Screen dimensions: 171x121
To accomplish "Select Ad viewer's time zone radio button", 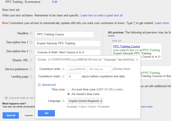I will [68, 94].
